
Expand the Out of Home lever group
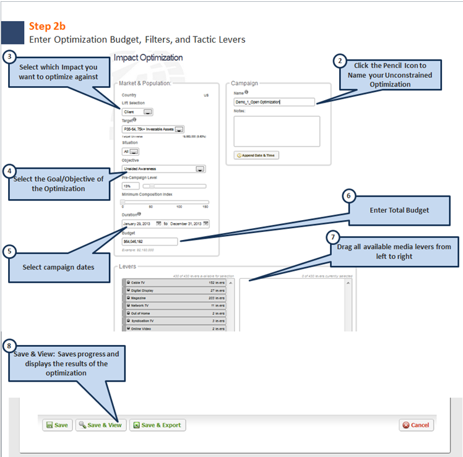tap(128, 314)
